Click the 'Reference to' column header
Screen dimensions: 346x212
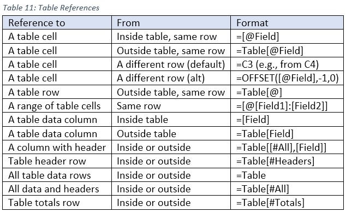57,23
